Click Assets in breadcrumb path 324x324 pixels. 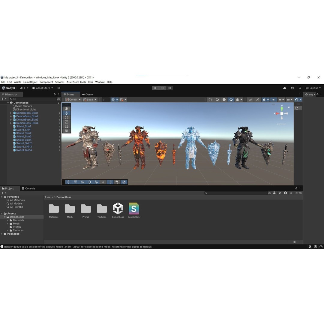(49, 197)
